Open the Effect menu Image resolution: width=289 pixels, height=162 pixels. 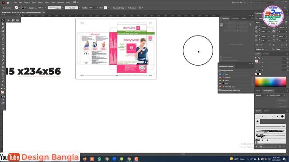coord(47,3)
